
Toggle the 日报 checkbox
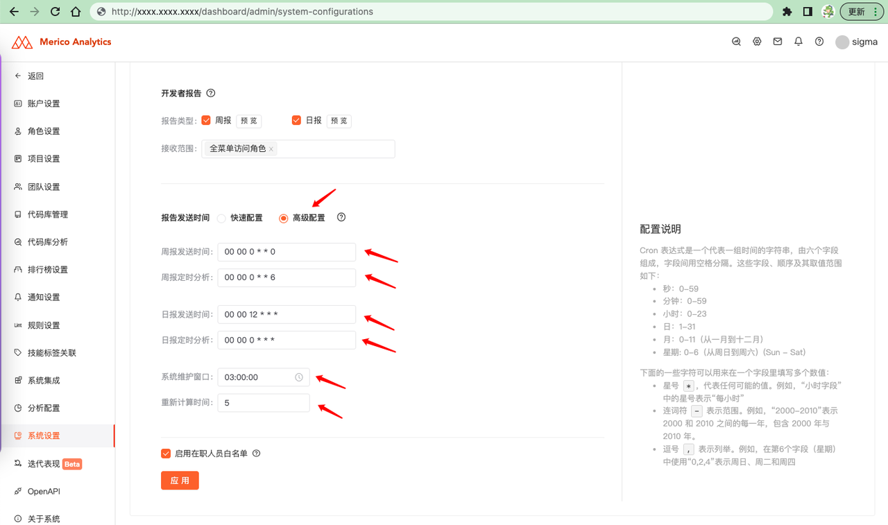(x=296, y=120)
